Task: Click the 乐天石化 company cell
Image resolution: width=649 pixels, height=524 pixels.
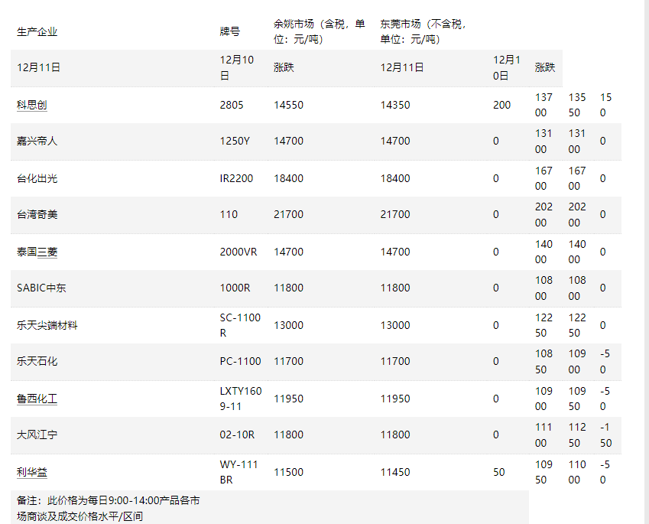Action: pos(37,361)
